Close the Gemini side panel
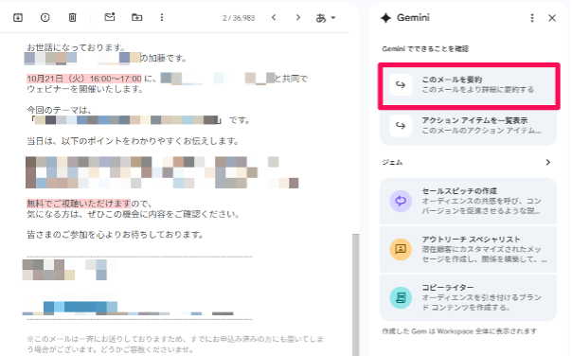Image resolution: width=572 pixels, height=356 pixels. [552, 18]
